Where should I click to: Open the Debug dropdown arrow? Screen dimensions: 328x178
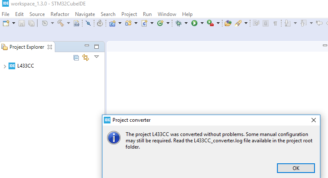186,23
